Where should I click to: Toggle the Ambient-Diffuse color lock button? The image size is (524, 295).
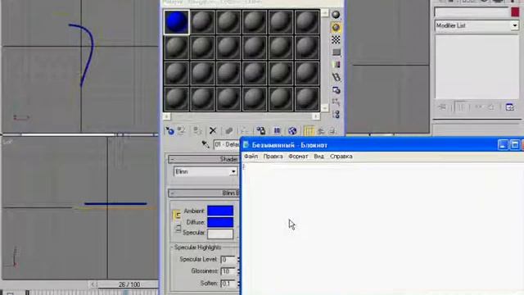177,216
